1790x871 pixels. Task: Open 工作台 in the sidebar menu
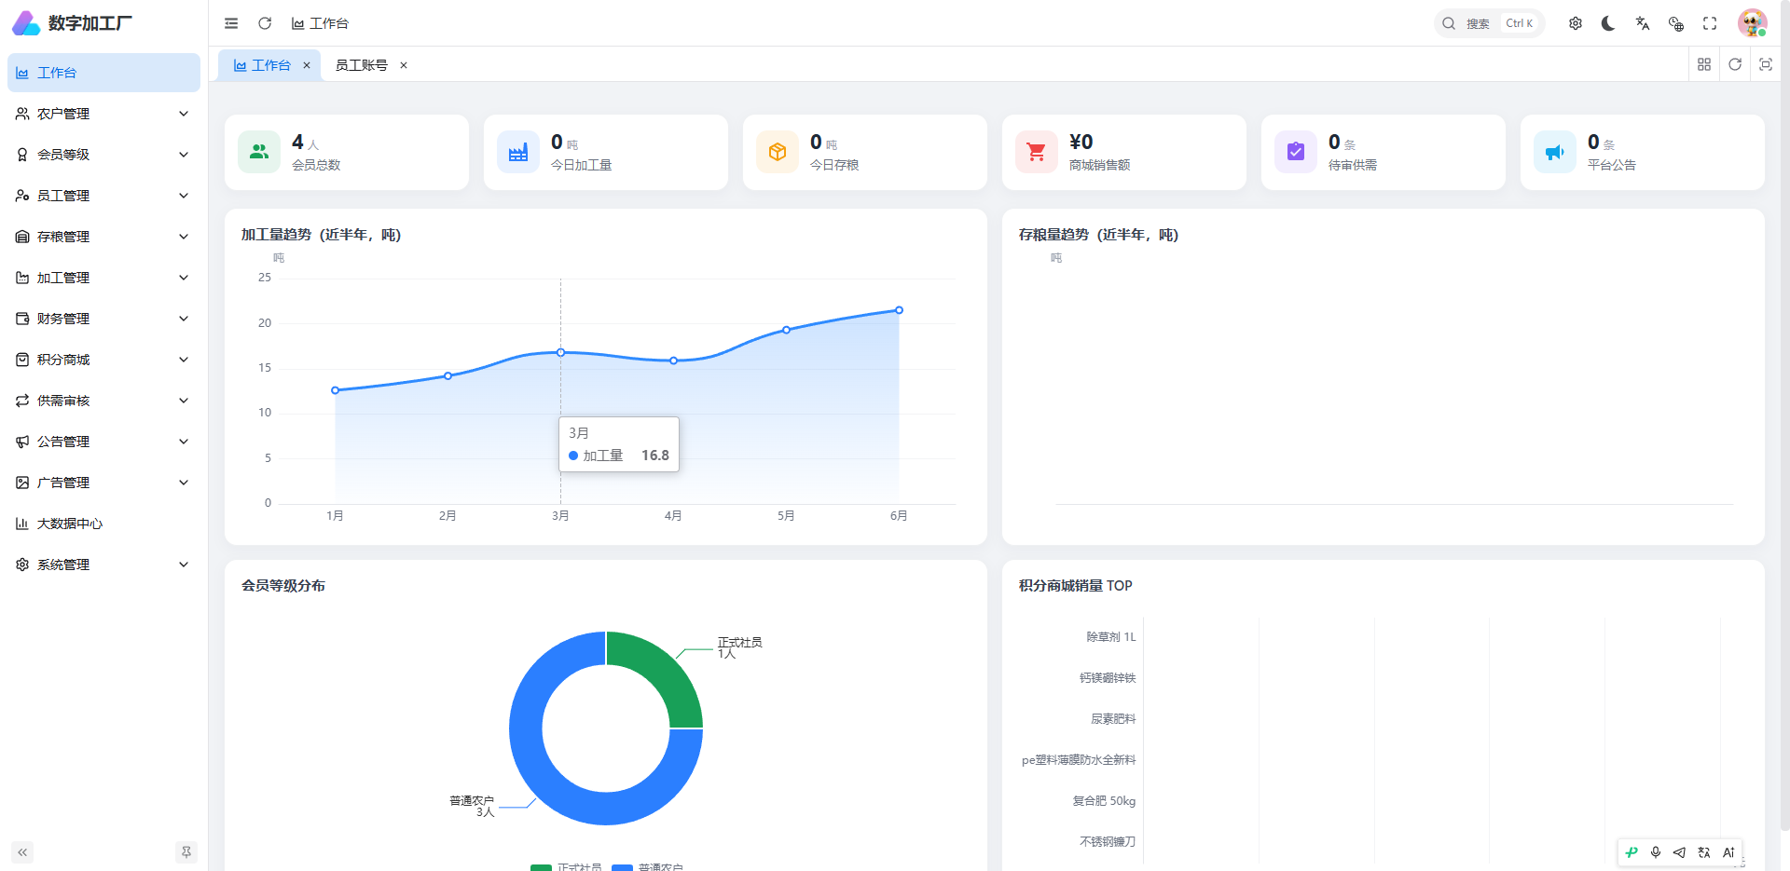(x=103, y=73)
